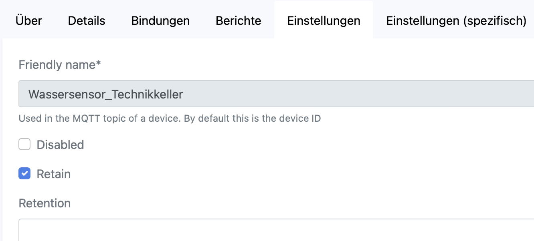Image resolution: width=534 pixels, height=241 pixels.
Task: Click the Retain label text
Action: [54, 174]
